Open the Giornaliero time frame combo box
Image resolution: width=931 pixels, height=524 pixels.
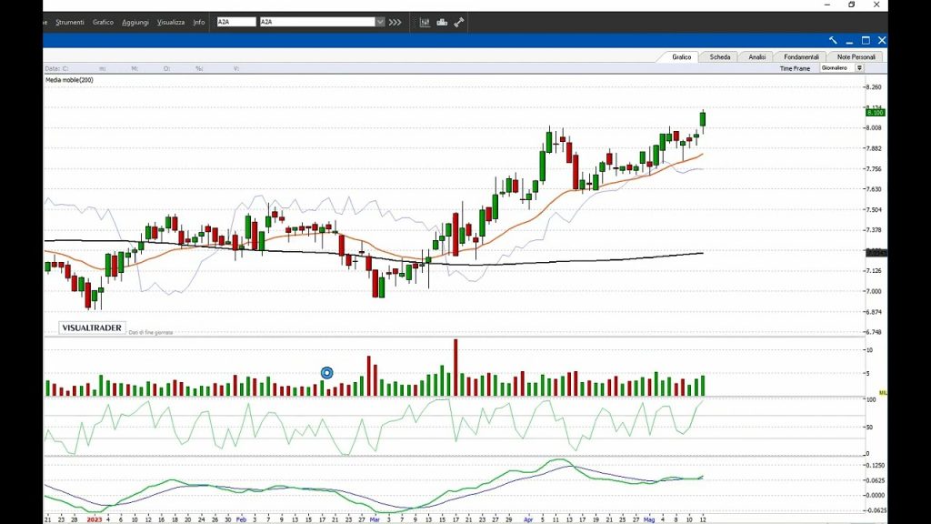coord(836,68)
